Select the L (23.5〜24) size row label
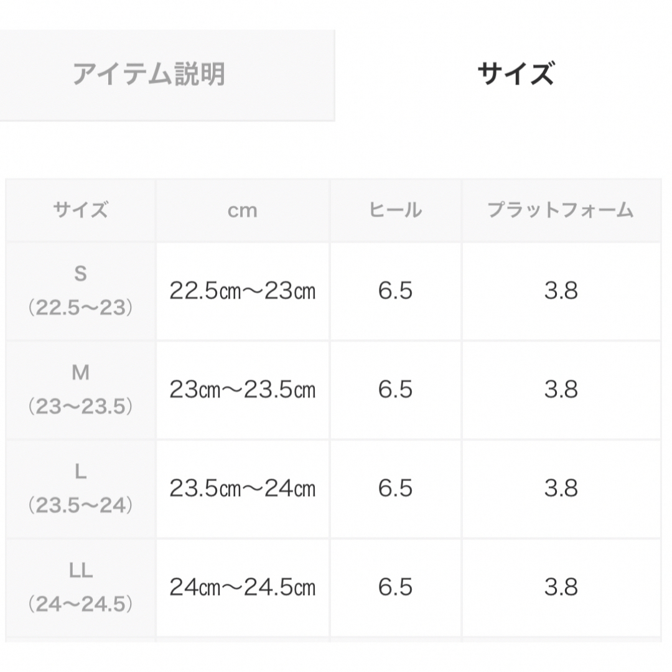672x672 pixels. point(80,488)
